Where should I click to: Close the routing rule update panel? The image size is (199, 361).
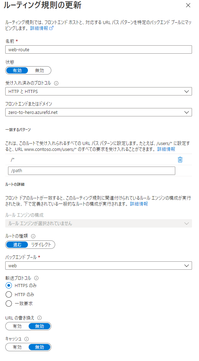click(x=188, y=5)
